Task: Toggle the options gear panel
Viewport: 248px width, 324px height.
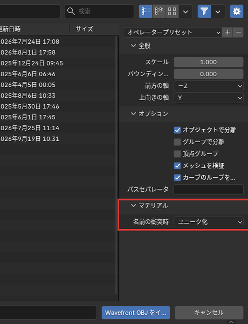Action: [x=237, y=11]
